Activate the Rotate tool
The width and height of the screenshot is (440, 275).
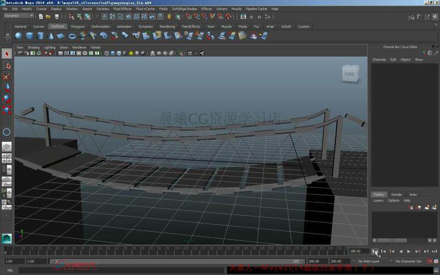click(7, 98)
